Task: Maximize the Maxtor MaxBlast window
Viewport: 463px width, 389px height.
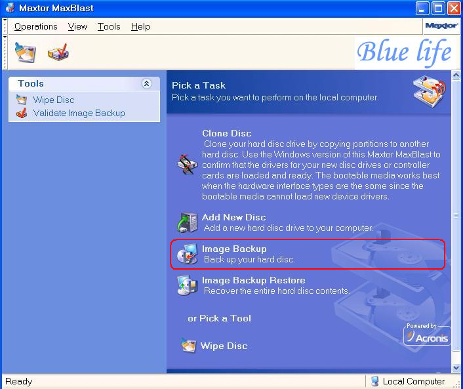Action: (x=438, y=9)
